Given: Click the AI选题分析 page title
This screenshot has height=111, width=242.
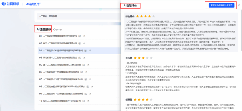Looking at the screenshot, I should coord(33,4).
